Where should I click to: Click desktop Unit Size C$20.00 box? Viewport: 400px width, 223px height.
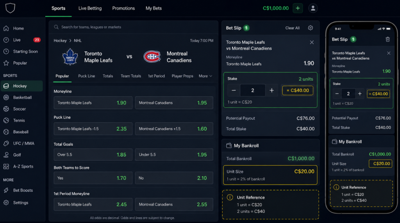(270, 175)
